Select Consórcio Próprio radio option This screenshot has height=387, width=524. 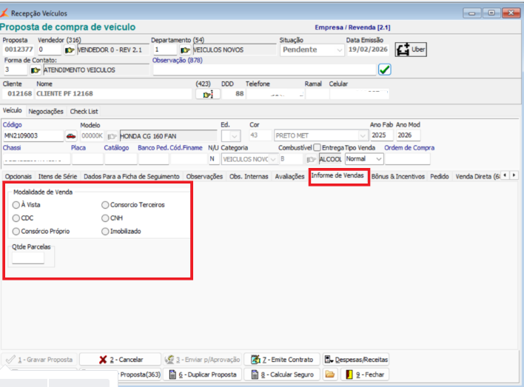tap(16, 232)
